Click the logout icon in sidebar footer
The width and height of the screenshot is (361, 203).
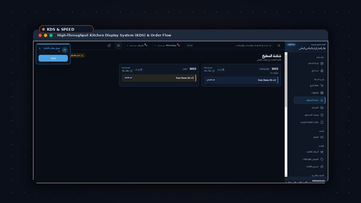click(x=289, y=182)
